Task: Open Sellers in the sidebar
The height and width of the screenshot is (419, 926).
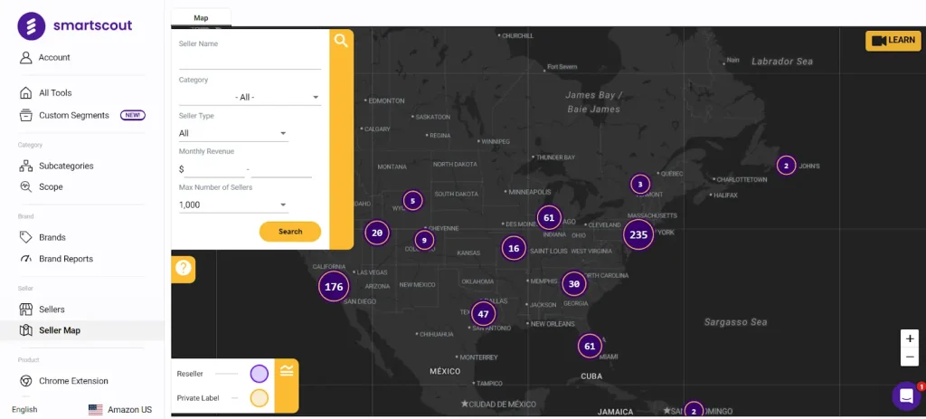Action: (x=52, y=309)
